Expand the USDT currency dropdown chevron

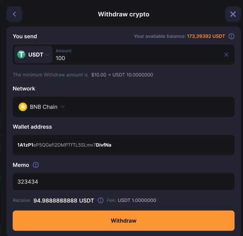47,55
